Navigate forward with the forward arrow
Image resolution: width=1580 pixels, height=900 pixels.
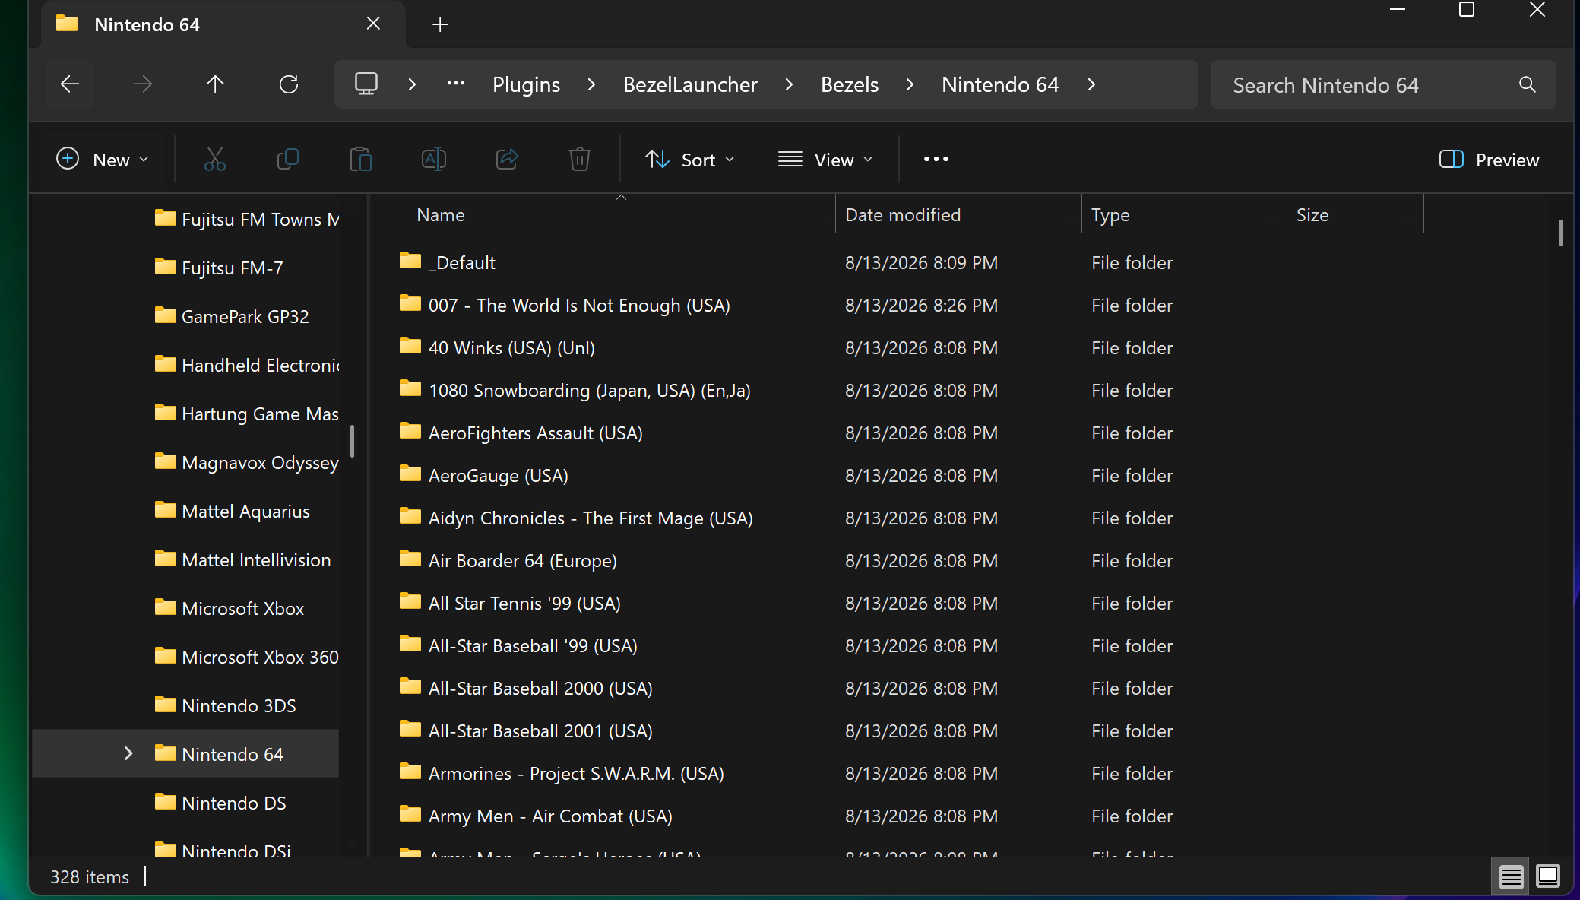[x=143, y=84]
